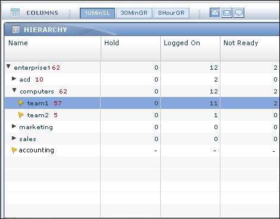Image resolution: width=280 pixels, height=219 pixels.
Task: Toggle the 8HourGR interval button
Action: 171,13
